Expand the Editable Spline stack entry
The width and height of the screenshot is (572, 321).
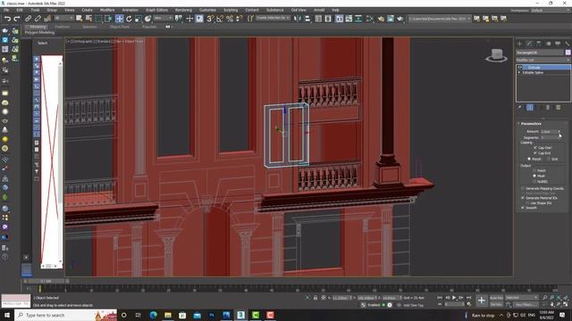(x=519, y=72)
